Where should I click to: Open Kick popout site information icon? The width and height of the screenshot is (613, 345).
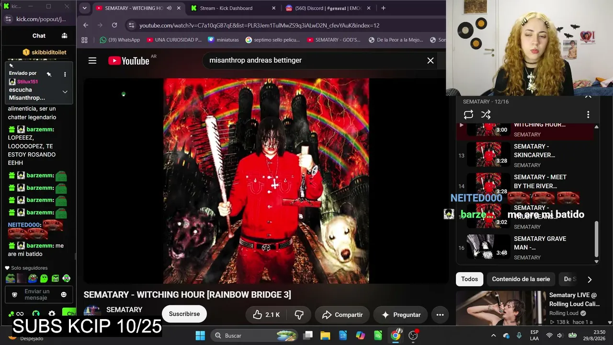[x=8, y=19]
